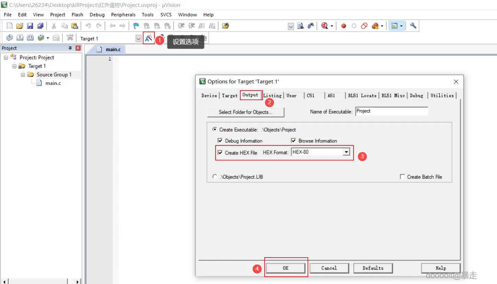Image resolution: width=497 pixels, height=284 pixels.
Task: Uncheck the Create HEX File checkbox
Action: click(x=220, y=153)
